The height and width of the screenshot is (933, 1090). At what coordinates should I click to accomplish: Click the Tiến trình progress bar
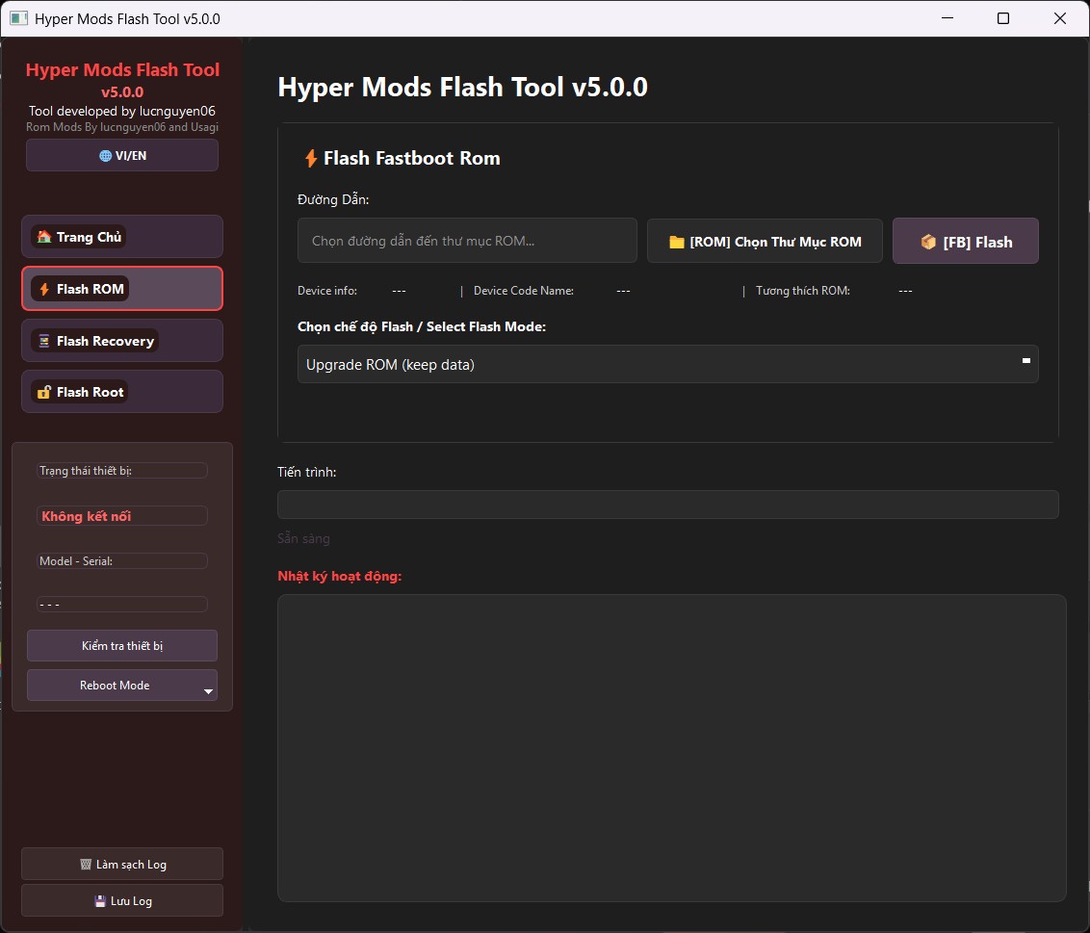coord(667,504)
